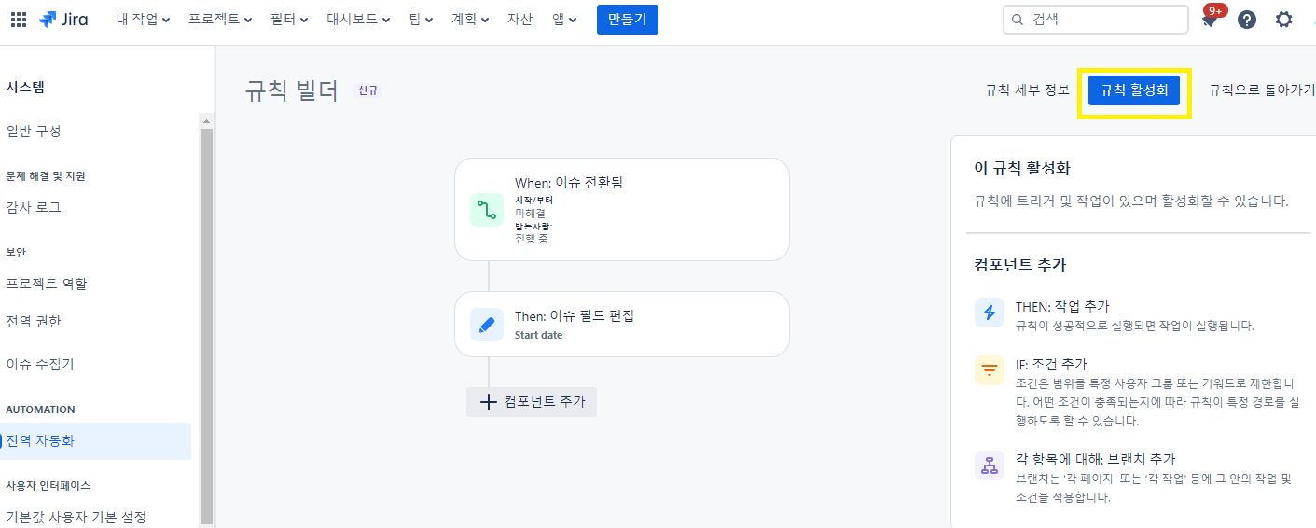Expand the 프로젝트 dropdown menu
This screenshot has height=528, width=1316.
(x=220, y=20)
